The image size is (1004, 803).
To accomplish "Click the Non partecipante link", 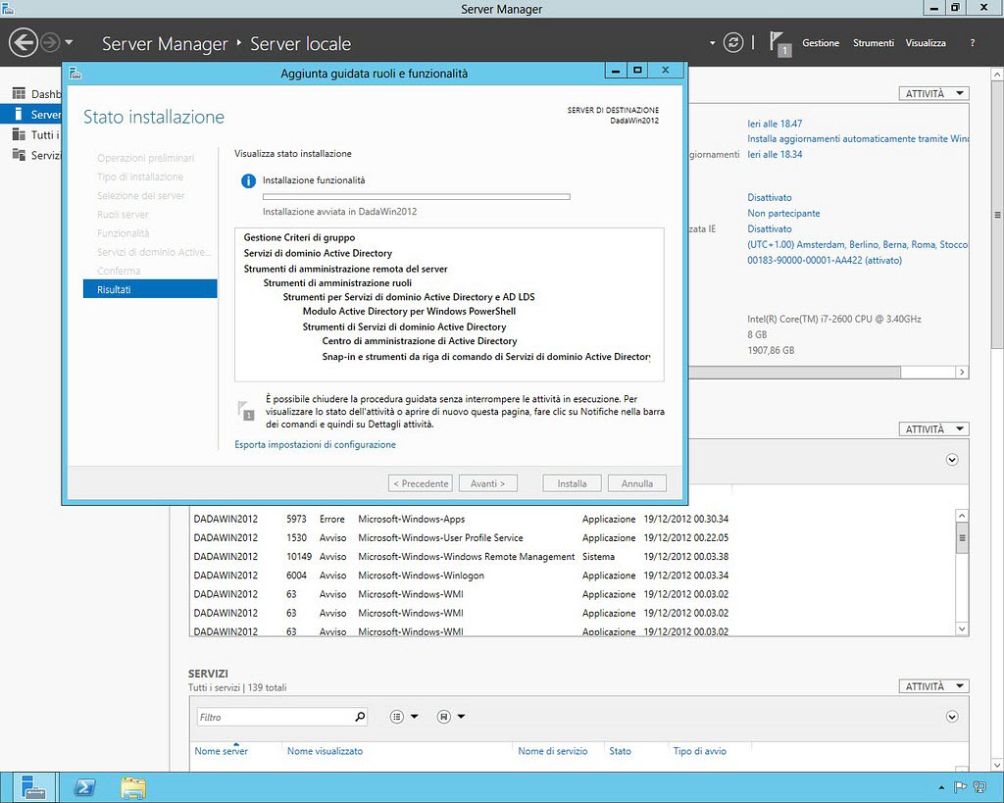I will point(783,213).
